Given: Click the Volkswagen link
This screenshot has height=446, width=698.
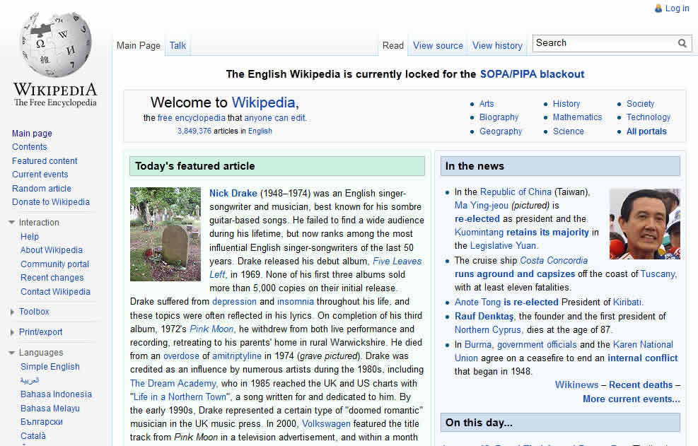Looking at the screenshot, I should tap(326, 424).
